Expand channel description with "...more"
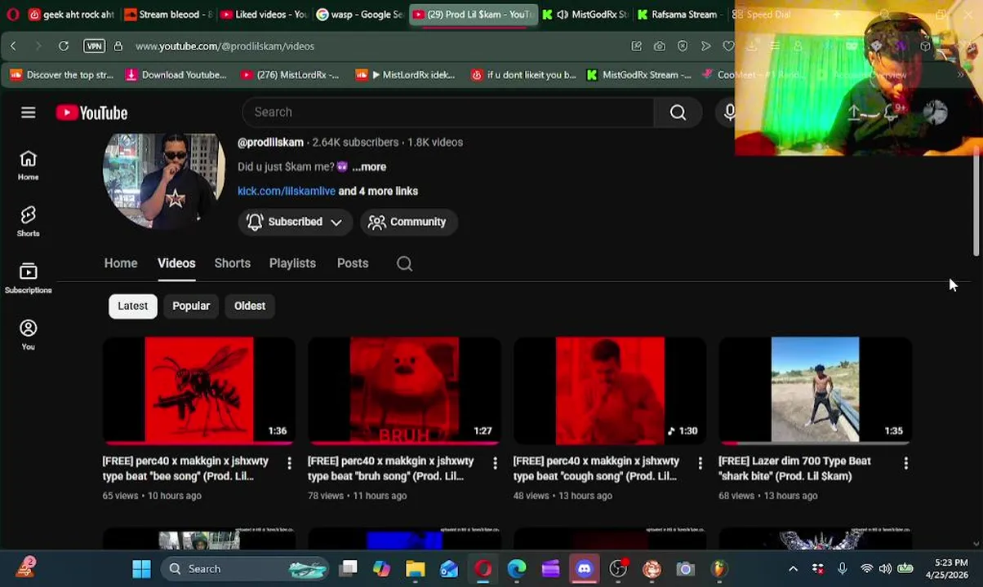Screen dimensions: 983x587 369,166
